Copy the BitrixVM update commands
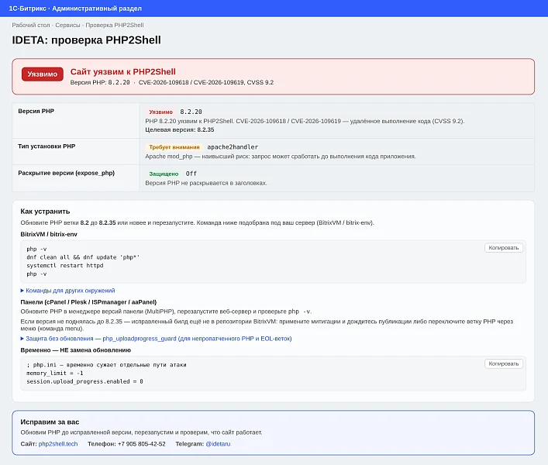 tap(504, 248)
